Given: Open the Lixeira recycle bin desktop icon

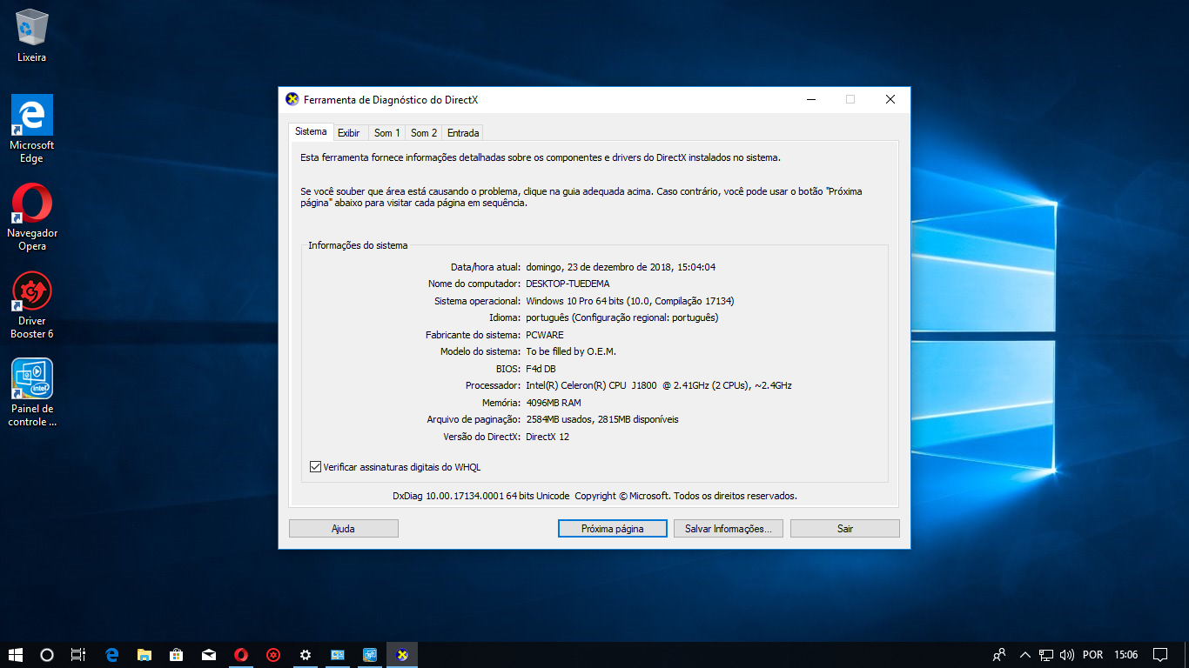Looking at the screenshot, I should coord(32,35).
